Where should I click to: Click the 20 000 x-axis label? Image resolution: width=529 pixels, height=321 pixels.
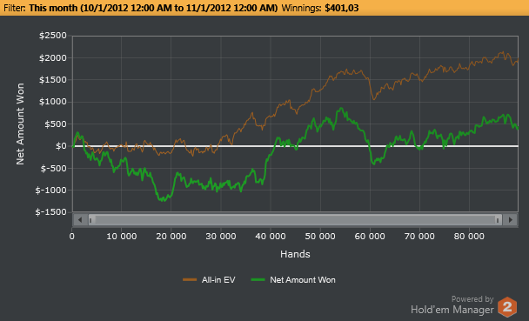coord(171,237)
